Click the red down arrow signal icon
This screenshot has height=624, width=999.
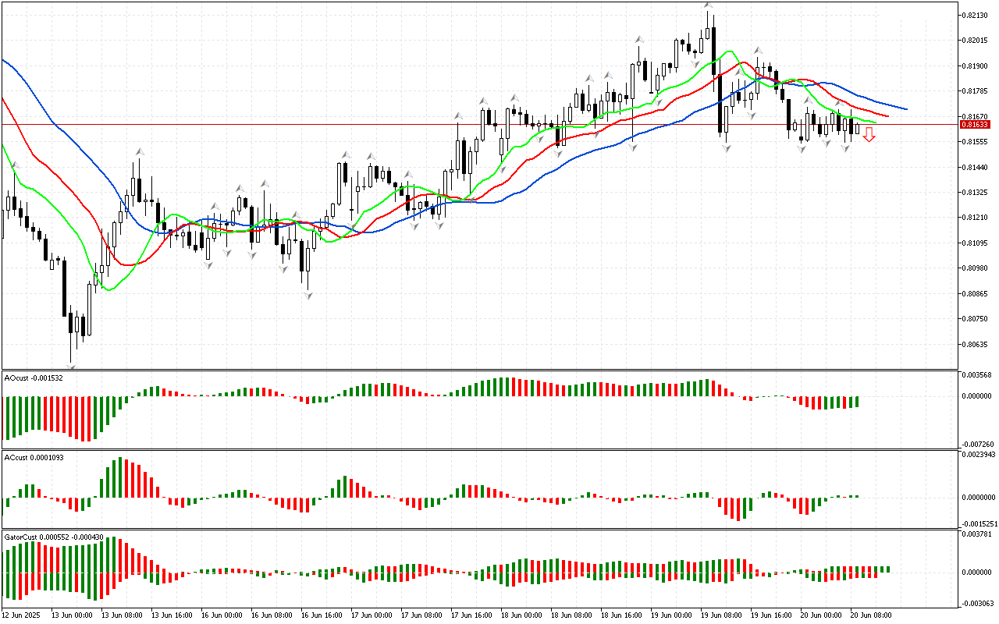point(869,135)
